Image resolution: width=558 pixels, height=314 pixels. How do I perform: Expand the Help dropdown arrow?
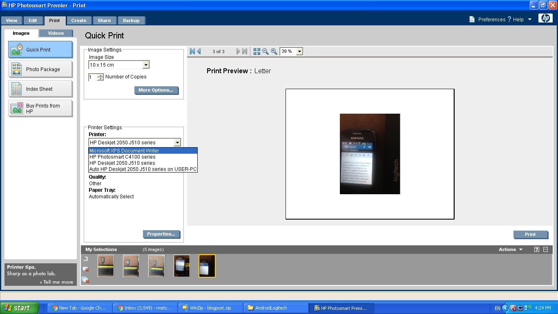point(530,20)
